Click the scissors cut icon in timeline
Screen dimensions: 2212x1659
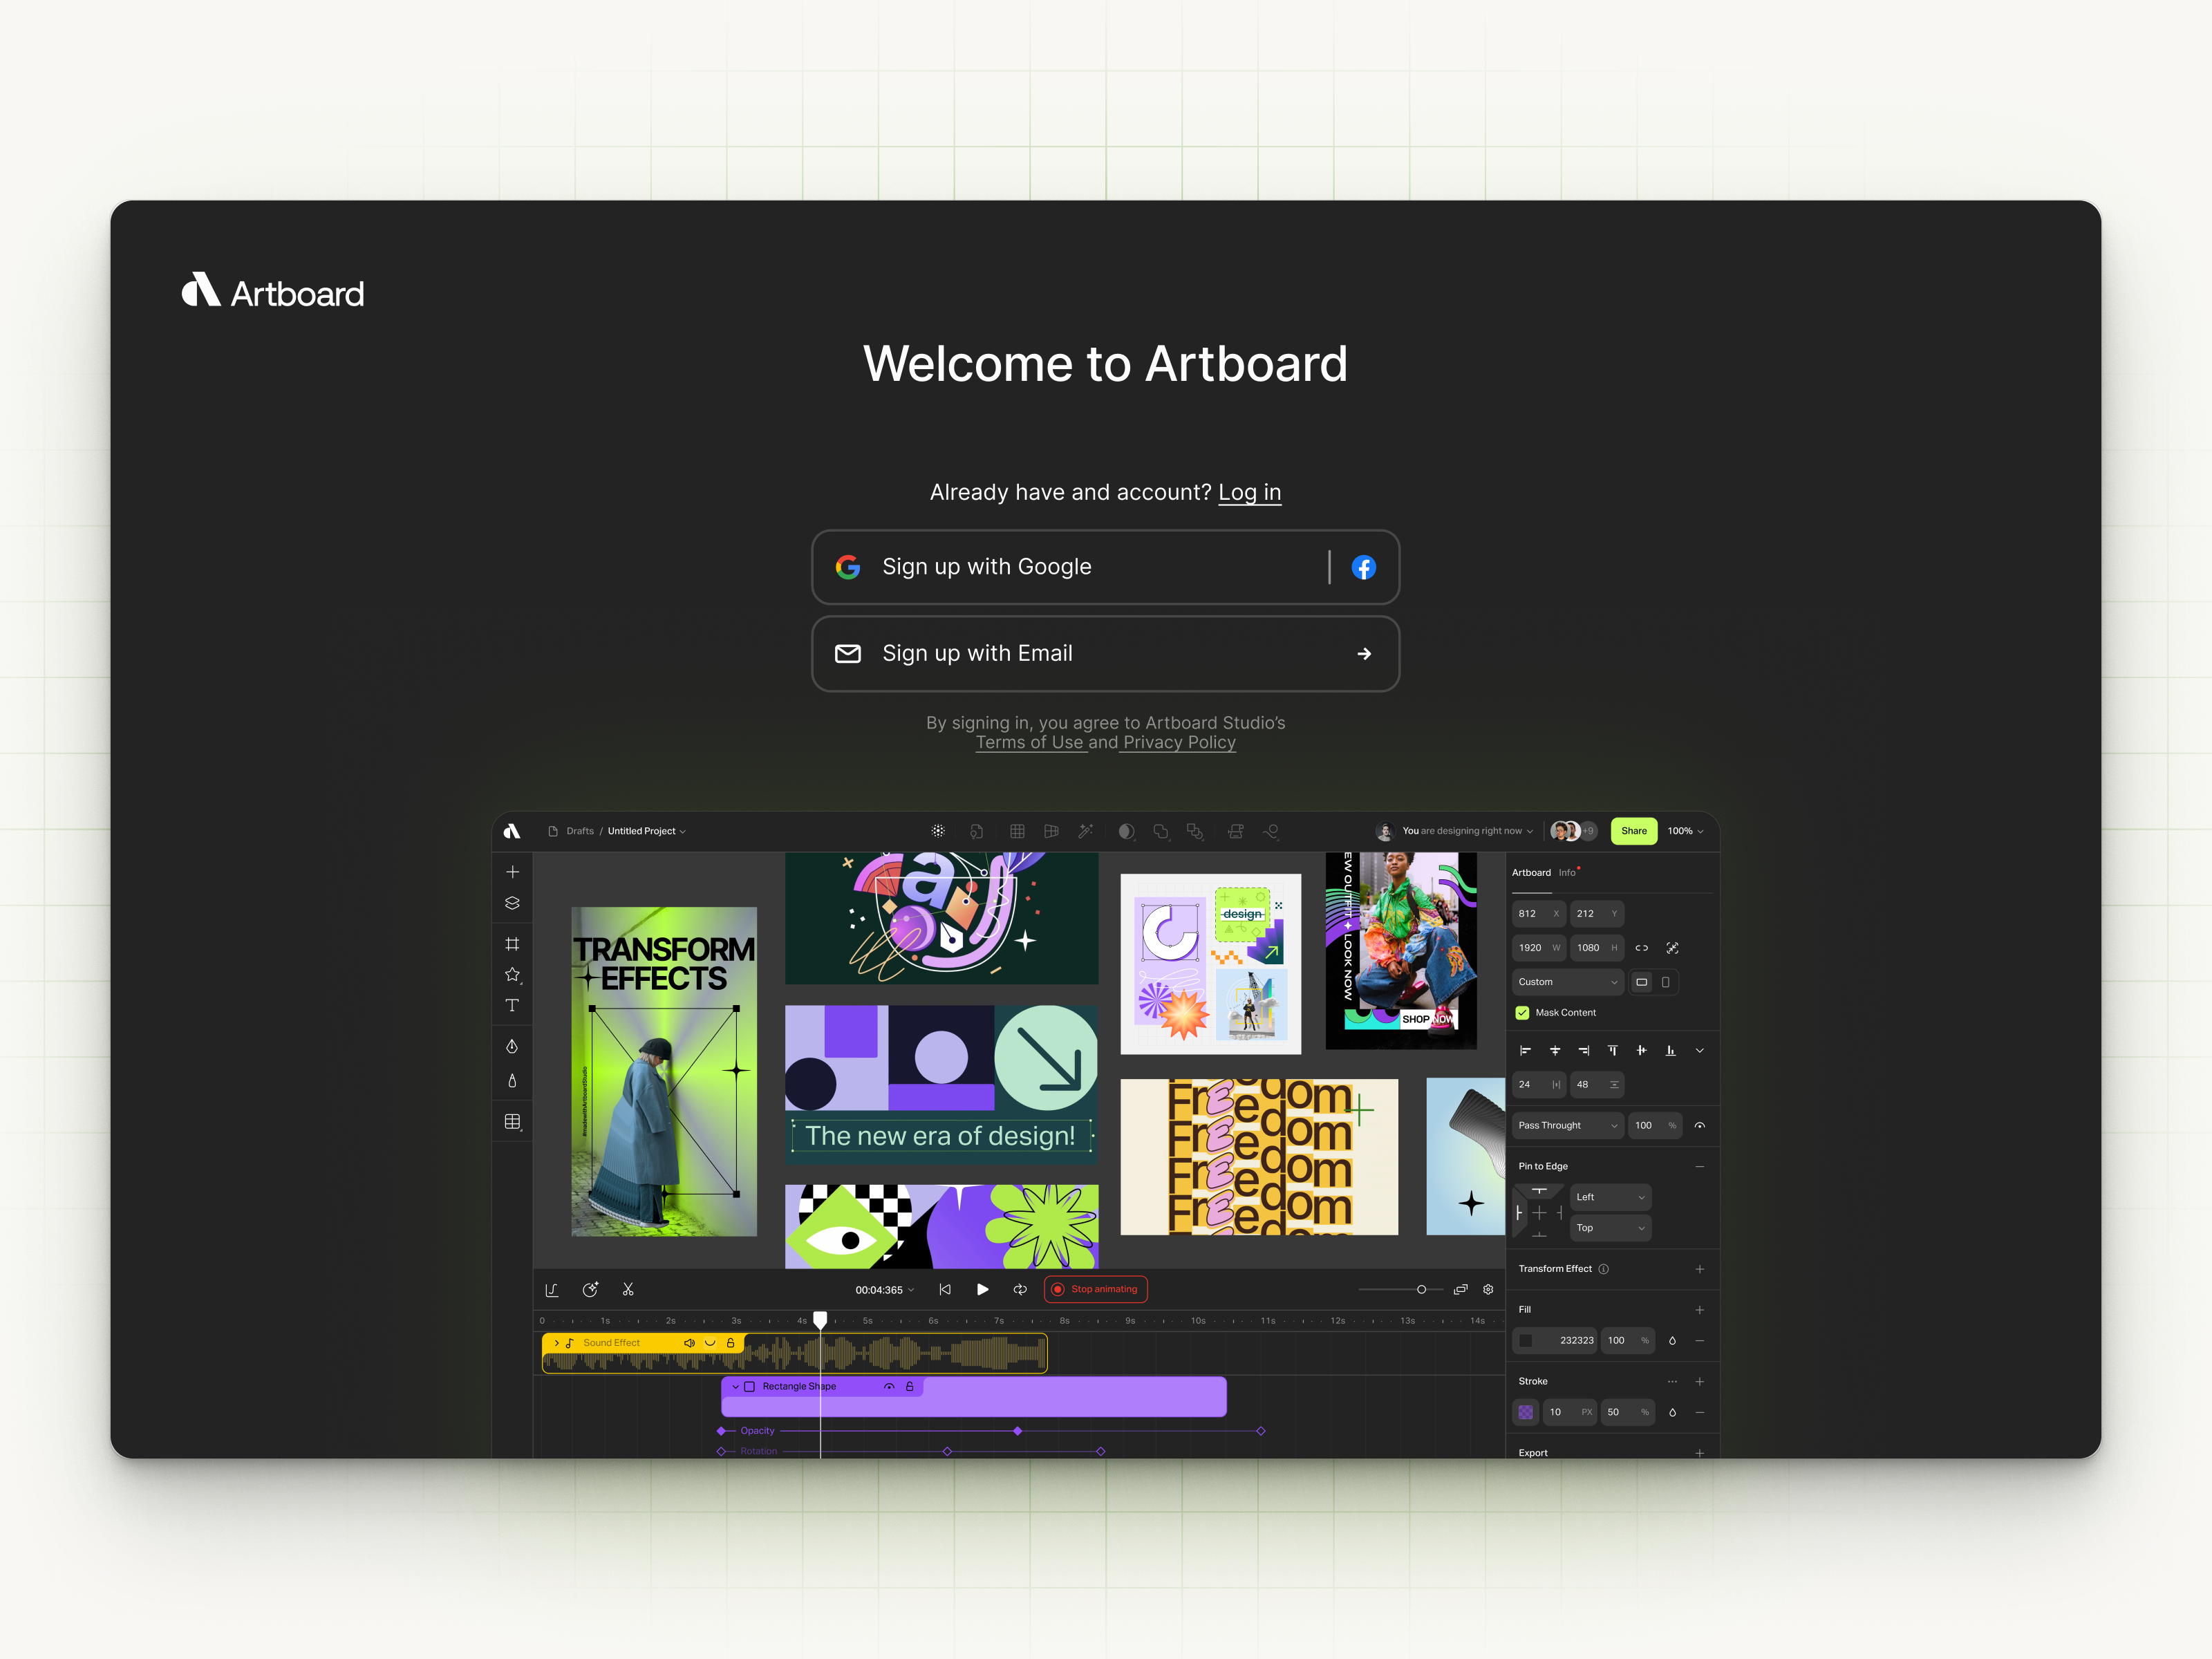click(x=628, y=1290)
